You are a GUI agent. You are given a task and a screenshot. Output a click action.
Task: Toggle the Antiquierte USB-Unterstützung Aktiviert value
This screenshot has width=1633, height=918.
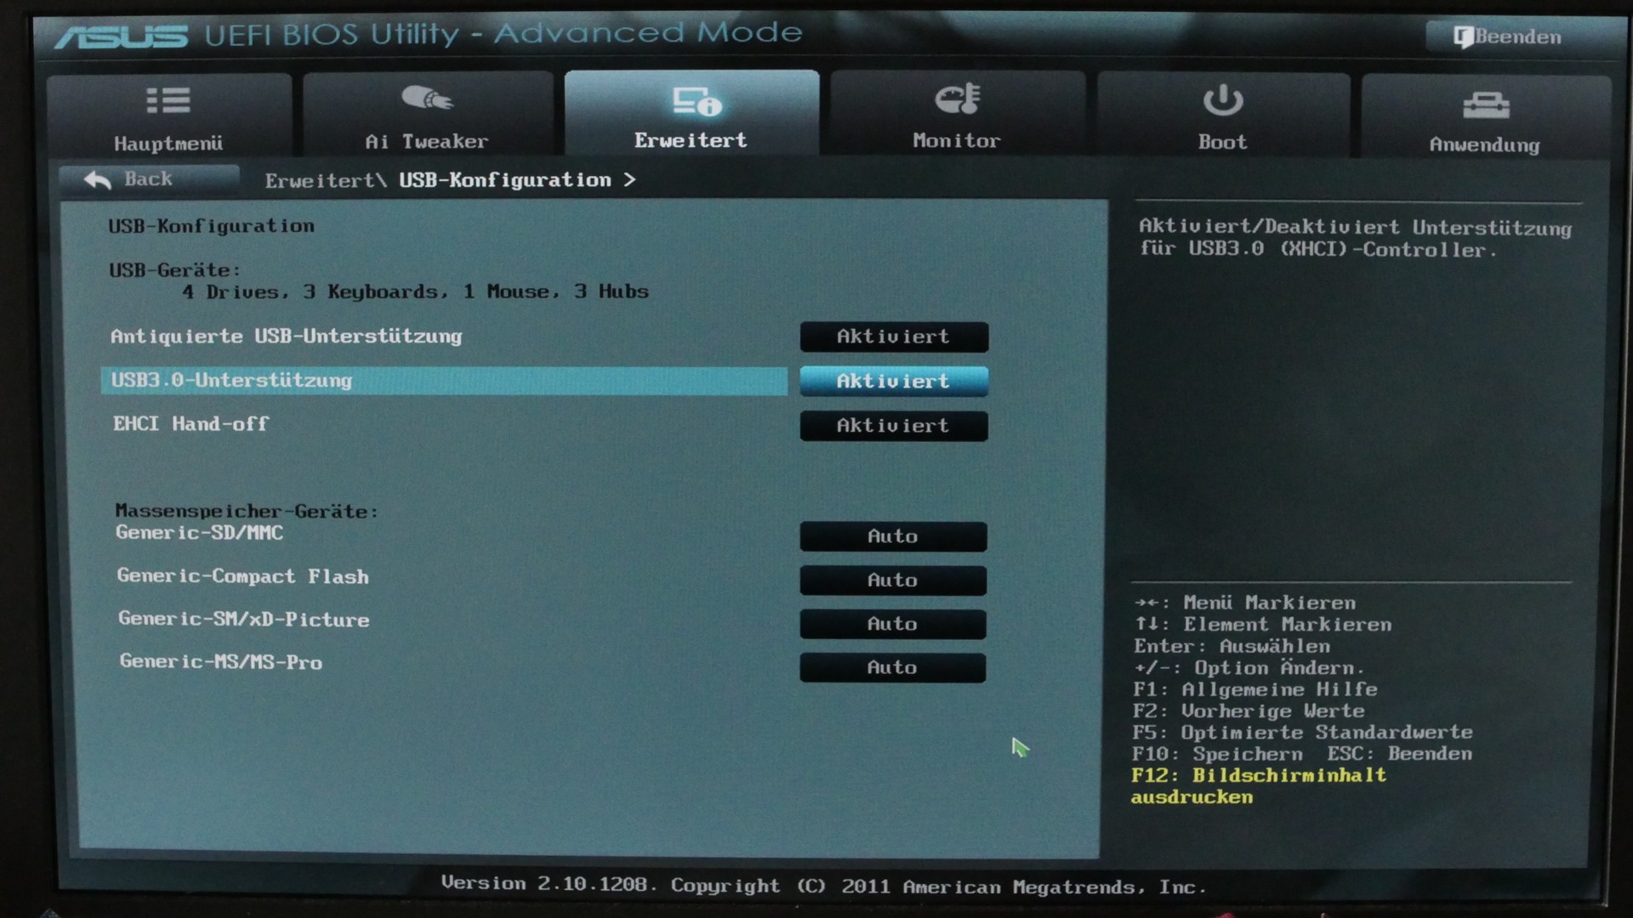click(x=893, y=337)
